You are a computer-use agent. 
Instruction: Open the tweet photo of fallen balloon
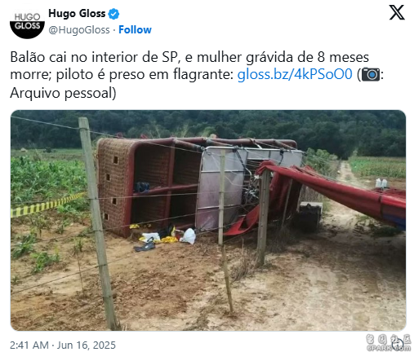(x=208, y=220)
